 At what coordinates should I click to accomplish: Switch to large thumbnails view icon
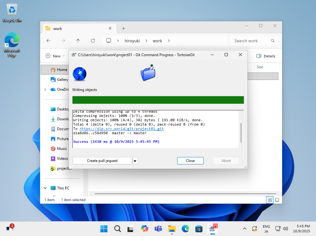(277, 200)
